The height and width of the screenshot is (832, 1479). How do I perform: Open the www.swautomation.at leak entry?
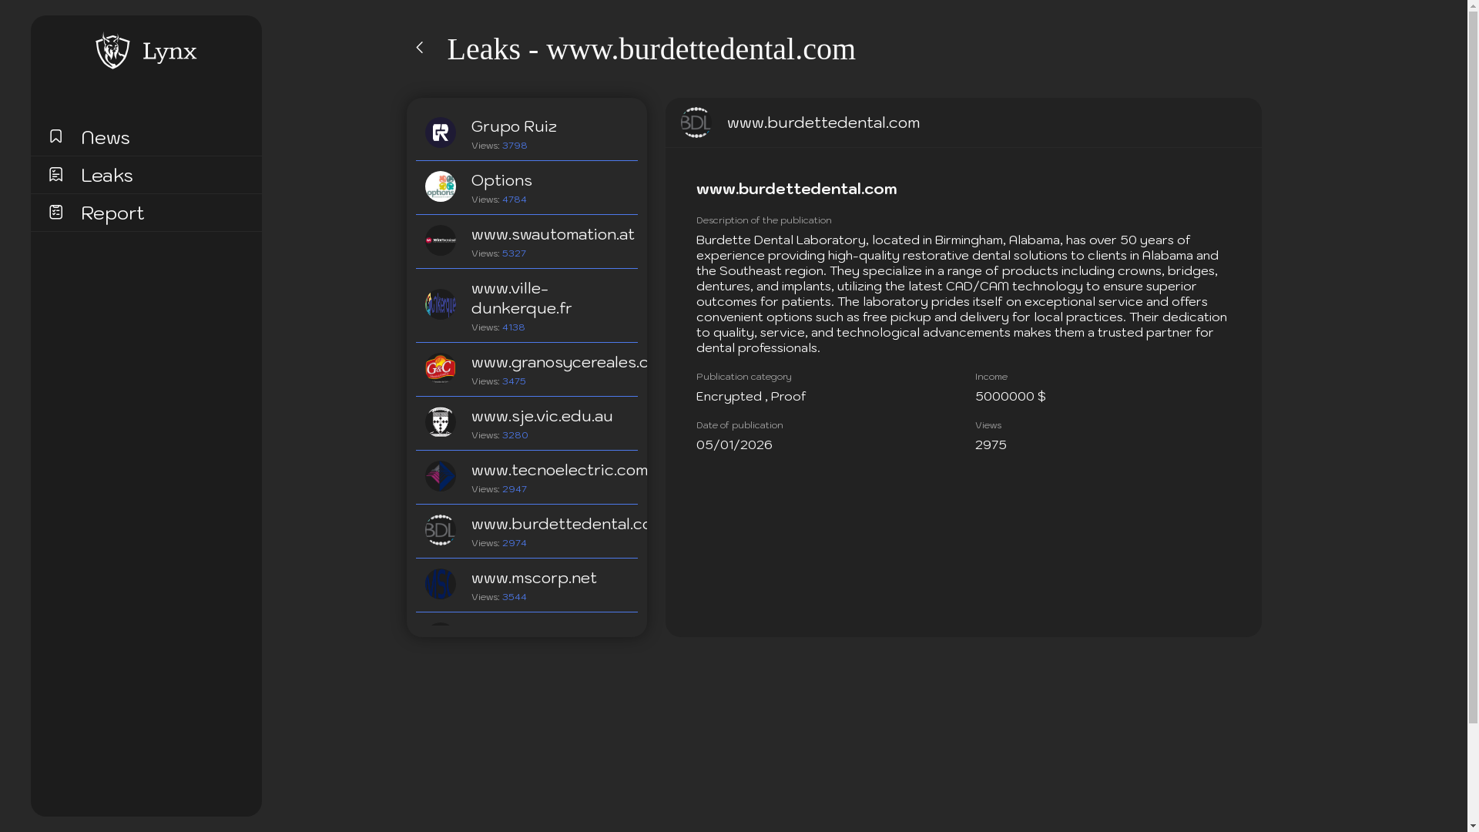[x=552, y=235]
